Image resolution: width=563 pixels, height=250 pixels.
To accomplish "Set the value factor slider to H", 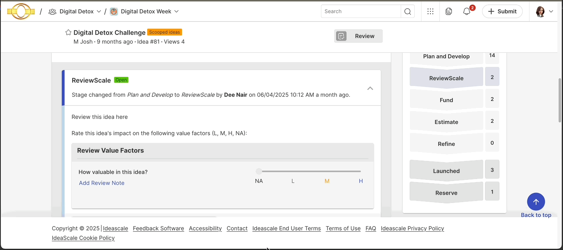I will (x=360, y=171).
